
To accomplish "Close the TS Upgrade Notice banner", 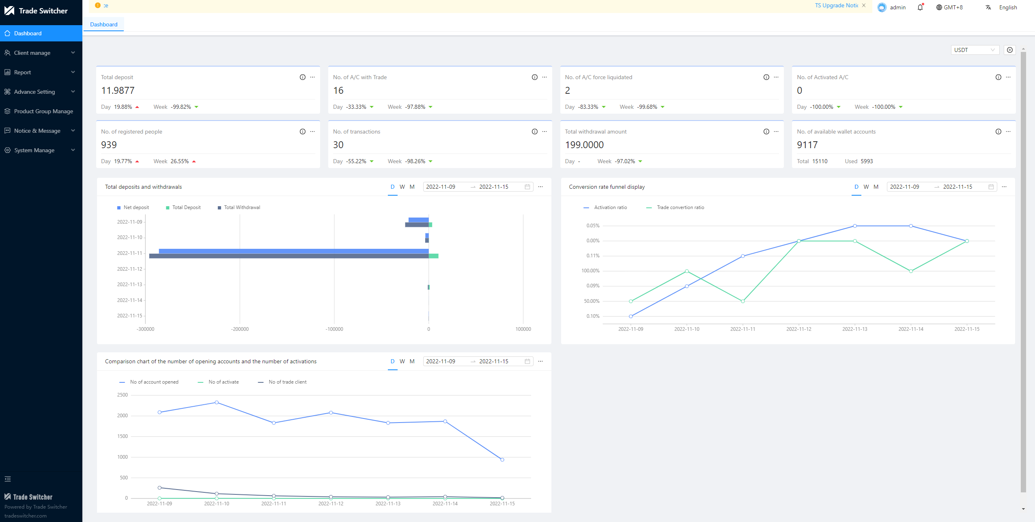I will tap(864, 5).
